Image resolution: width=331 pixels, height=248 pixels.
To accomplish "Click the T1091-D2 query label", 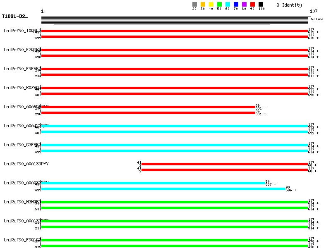I will 14,17.
